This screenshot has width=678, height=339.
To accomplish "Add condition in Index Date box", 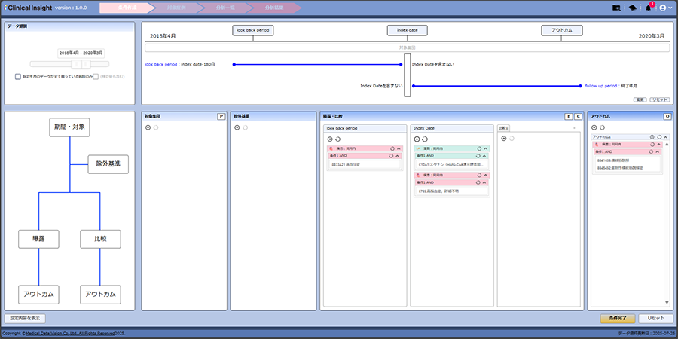I will [x=417, y=139].
